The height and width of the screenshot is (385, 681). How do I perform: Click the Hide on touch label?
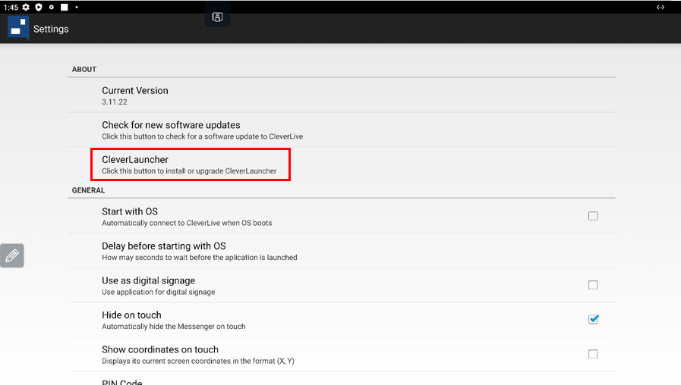pos(131,315)
